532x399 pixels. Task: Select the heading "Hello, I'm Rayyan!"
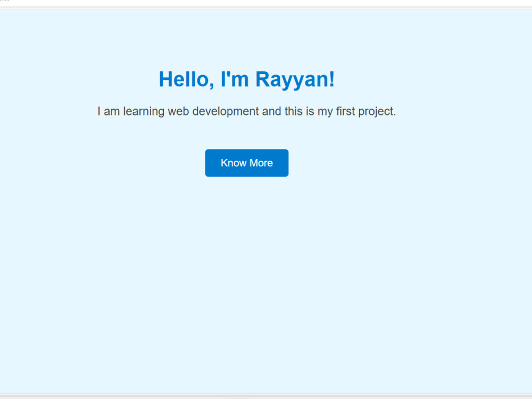247,79
